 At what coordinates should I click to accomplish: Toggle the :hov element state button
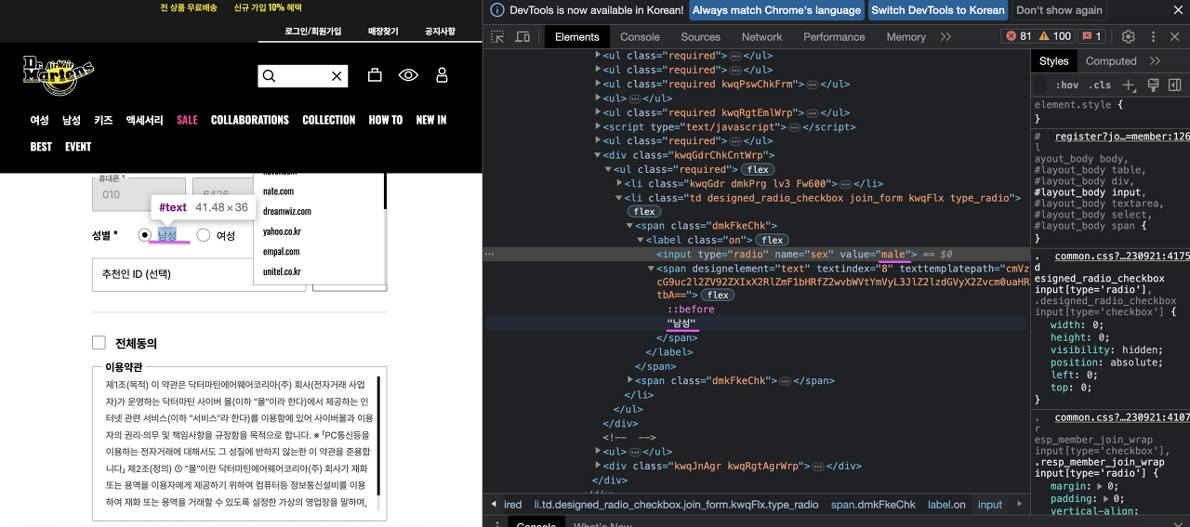tap(1067, 85)
